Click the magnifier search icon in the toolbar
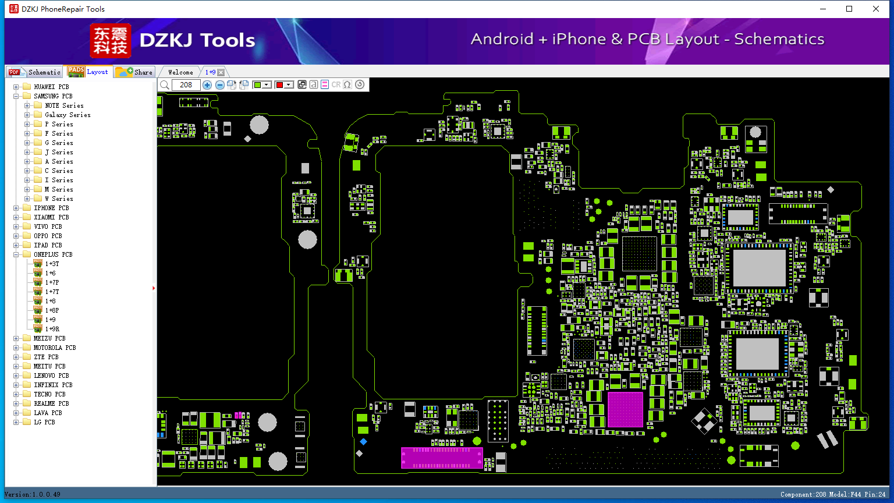The width and height of the screenshot is (894, 503). point(165,85)
